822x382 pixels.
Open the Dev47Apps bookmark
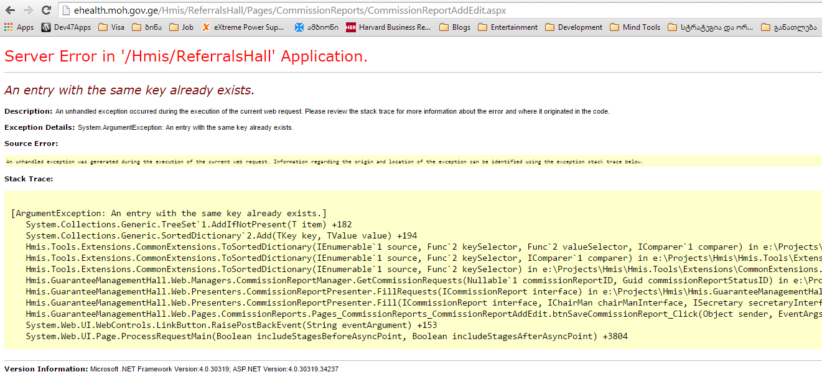pyautogui.click(x=66, y=27)
